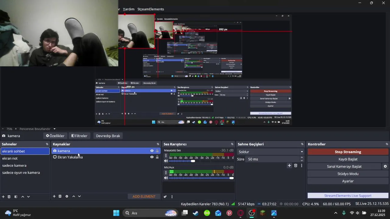Click Sanal Kamerayı Başlat button
This screenshot has width=390, height=219.
click(x=344, y=166)
